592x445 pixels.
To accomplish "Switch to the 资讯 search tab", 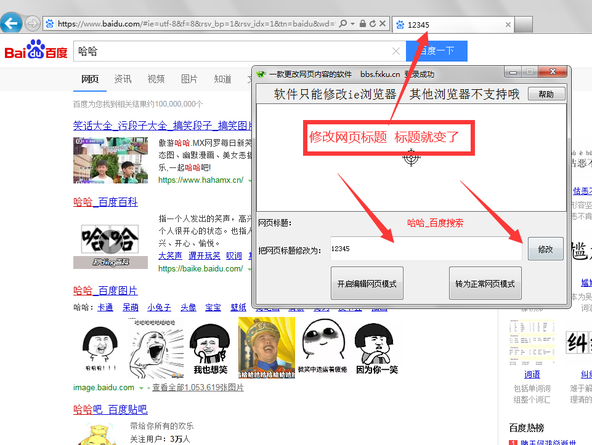I will (x=123, y=79).
